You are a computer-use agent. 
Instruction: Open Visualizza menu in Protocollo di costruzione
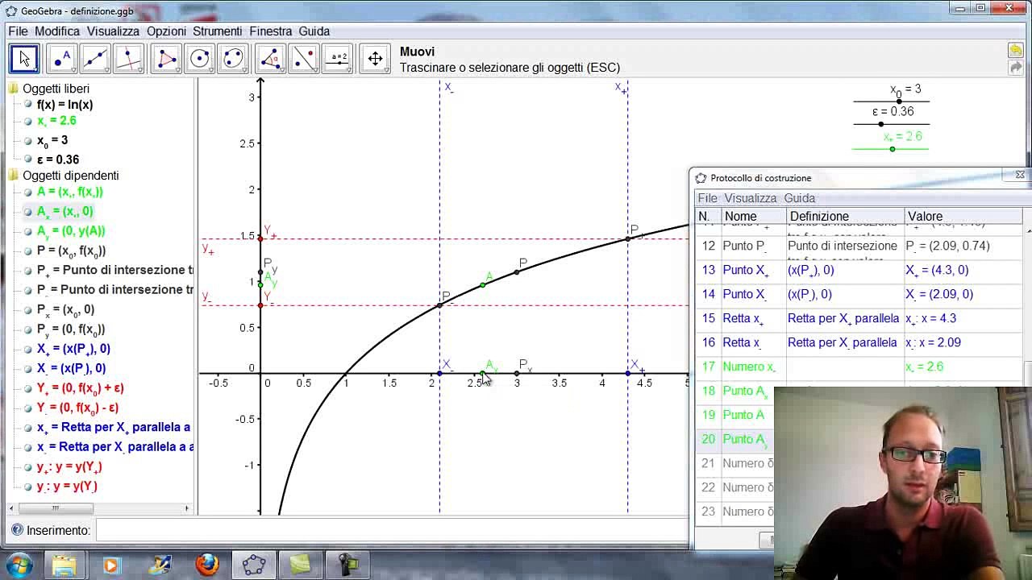pyautogui.click(x=750, y=198)
